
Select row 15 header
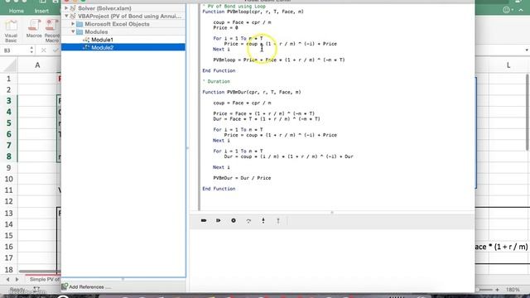9,235
